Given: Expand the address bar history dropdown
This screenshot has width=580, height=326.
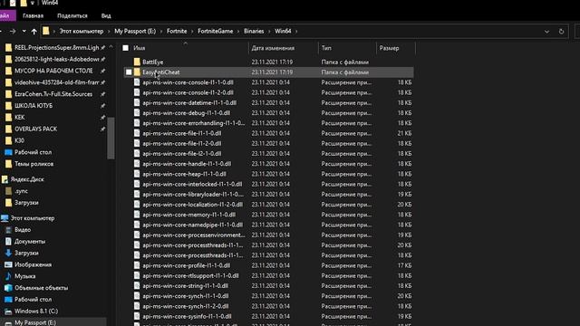Looking at the screenshot, I should (546, 32).
